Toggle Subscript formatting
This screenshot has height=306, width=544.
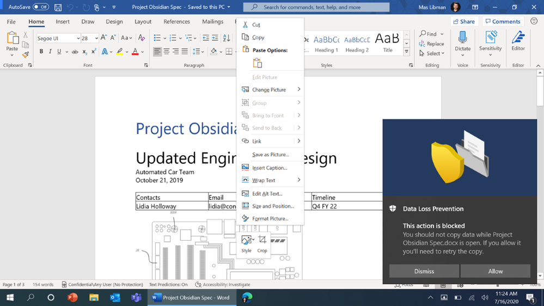click(84, 52)
